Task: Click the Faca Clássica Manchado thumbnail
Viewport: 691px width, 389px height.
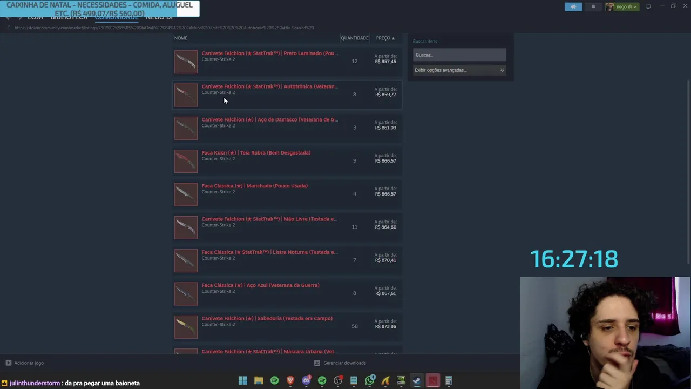Action: click(186, 194)
